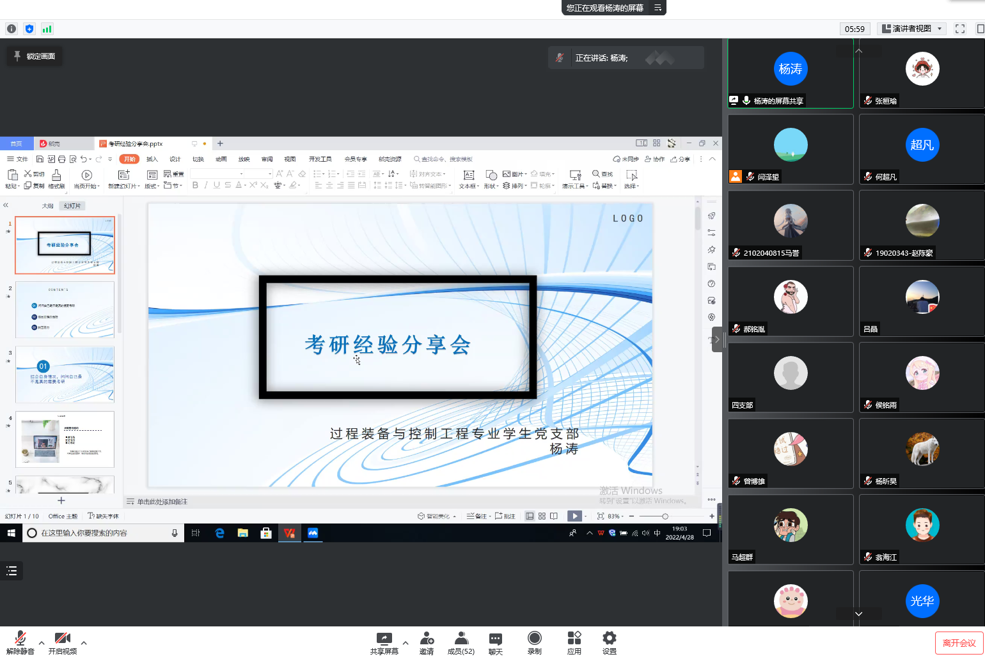The width and height of the screenshot is (985, 659).
Task: Click the share screen icon
Action: point(384,639)
